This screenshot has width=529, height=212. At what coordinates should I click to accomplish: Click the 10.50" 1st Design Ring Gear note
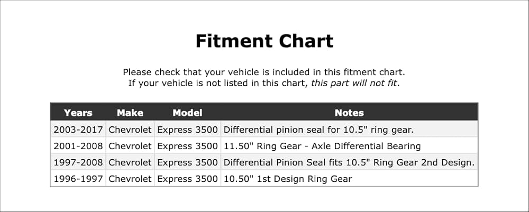point(288,179)
